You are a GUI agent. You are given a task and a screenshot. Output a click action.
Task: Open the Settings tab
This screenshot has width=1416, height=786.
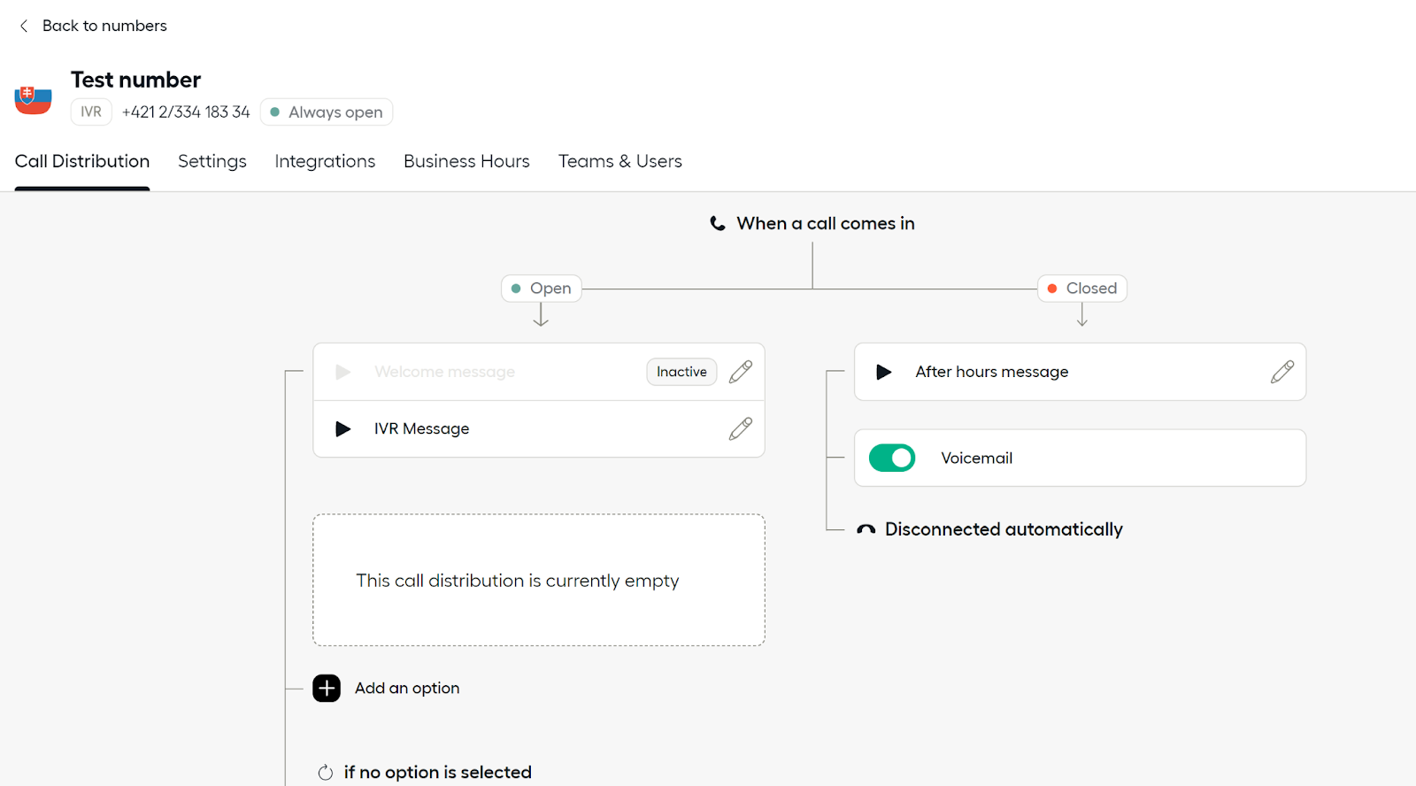[212, 161]
